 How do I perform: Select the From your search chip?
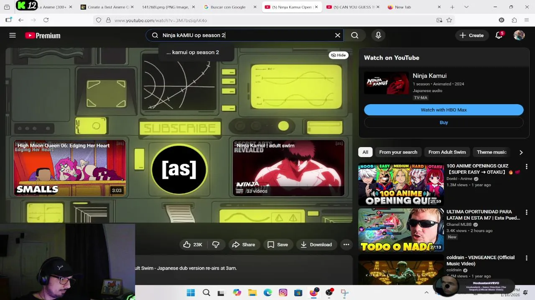tap(398, 152)
